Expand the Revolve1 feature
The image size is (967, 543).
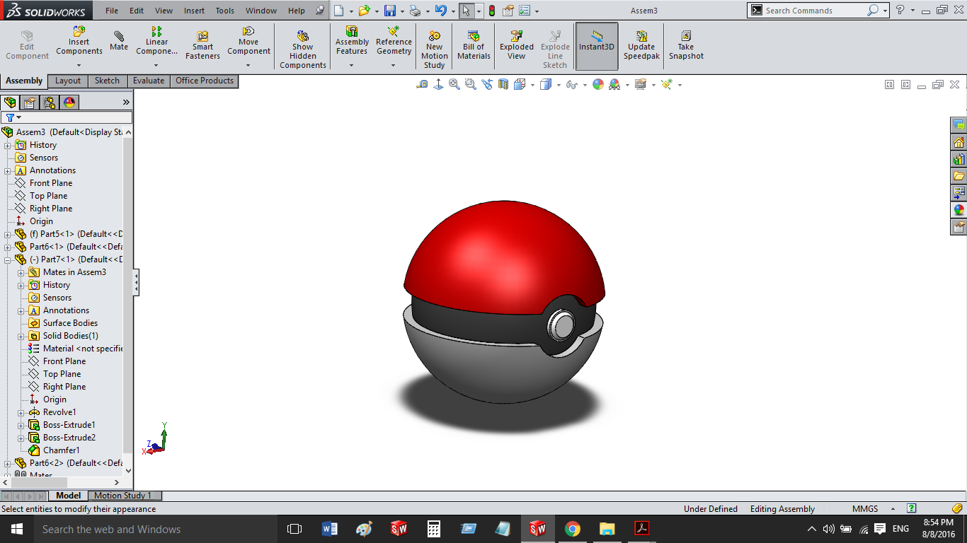21,412
